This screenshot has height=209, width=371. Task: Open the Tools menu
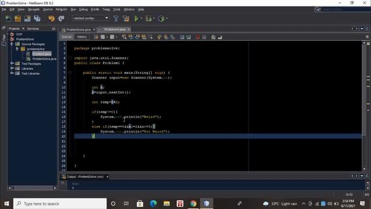pyautogui.click(x=117, y=9)
